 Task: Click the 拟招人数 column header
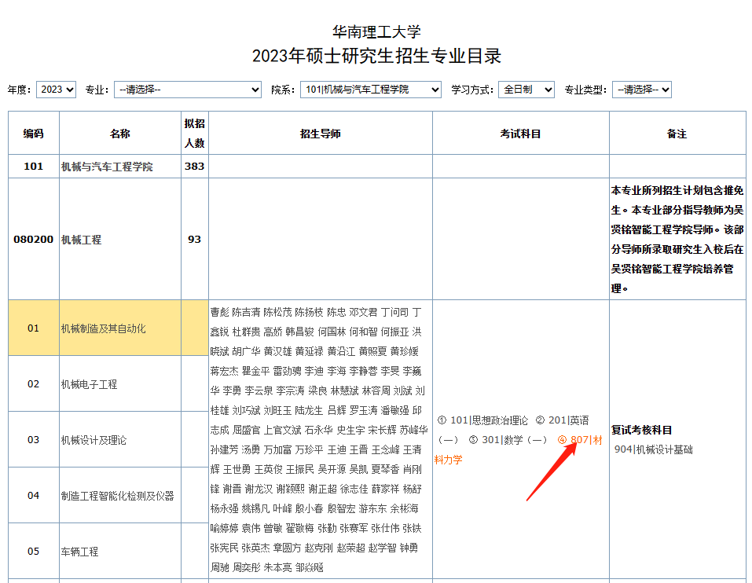[x=195, y=134]
